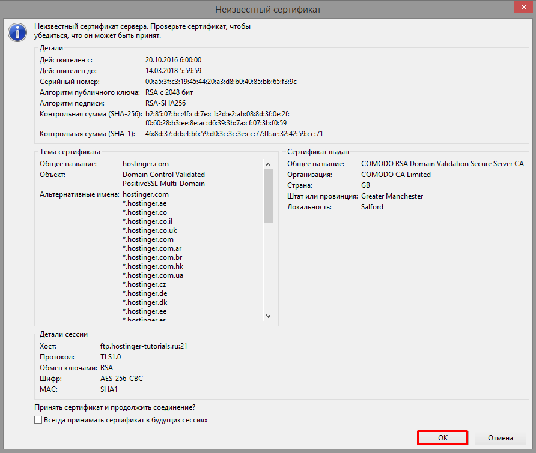Click the serial number value starting 00:a5:3f

coord(221,82)
